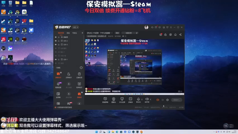This screenshot has height=134, width=238.
Task: Open WPS Office desktop shortcut
Action: pos(24,22)
